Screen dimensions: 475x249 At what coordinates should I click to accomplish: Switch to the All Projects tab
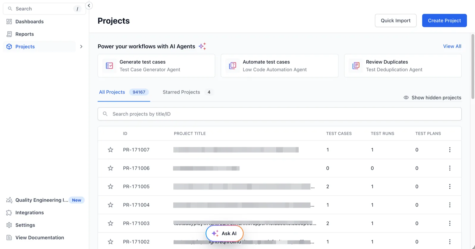pyautogui.click(x=124, y=92)
